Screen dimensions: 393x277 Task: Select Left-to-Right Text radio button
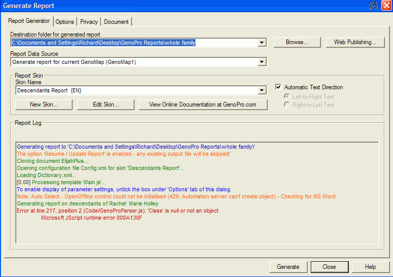click(x=287, y=96)
